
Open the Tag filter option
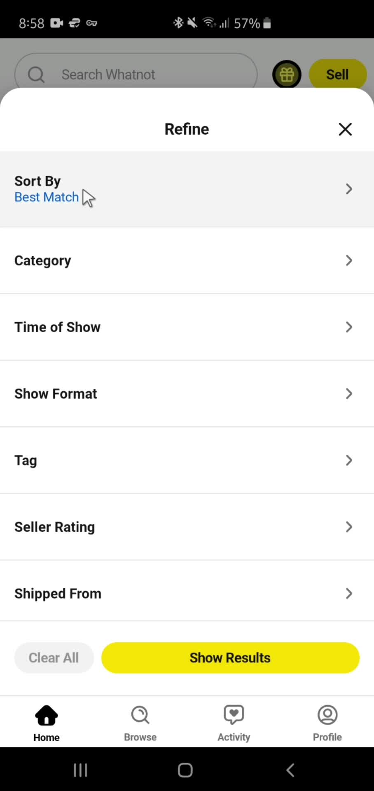click(x=187, y=460)
